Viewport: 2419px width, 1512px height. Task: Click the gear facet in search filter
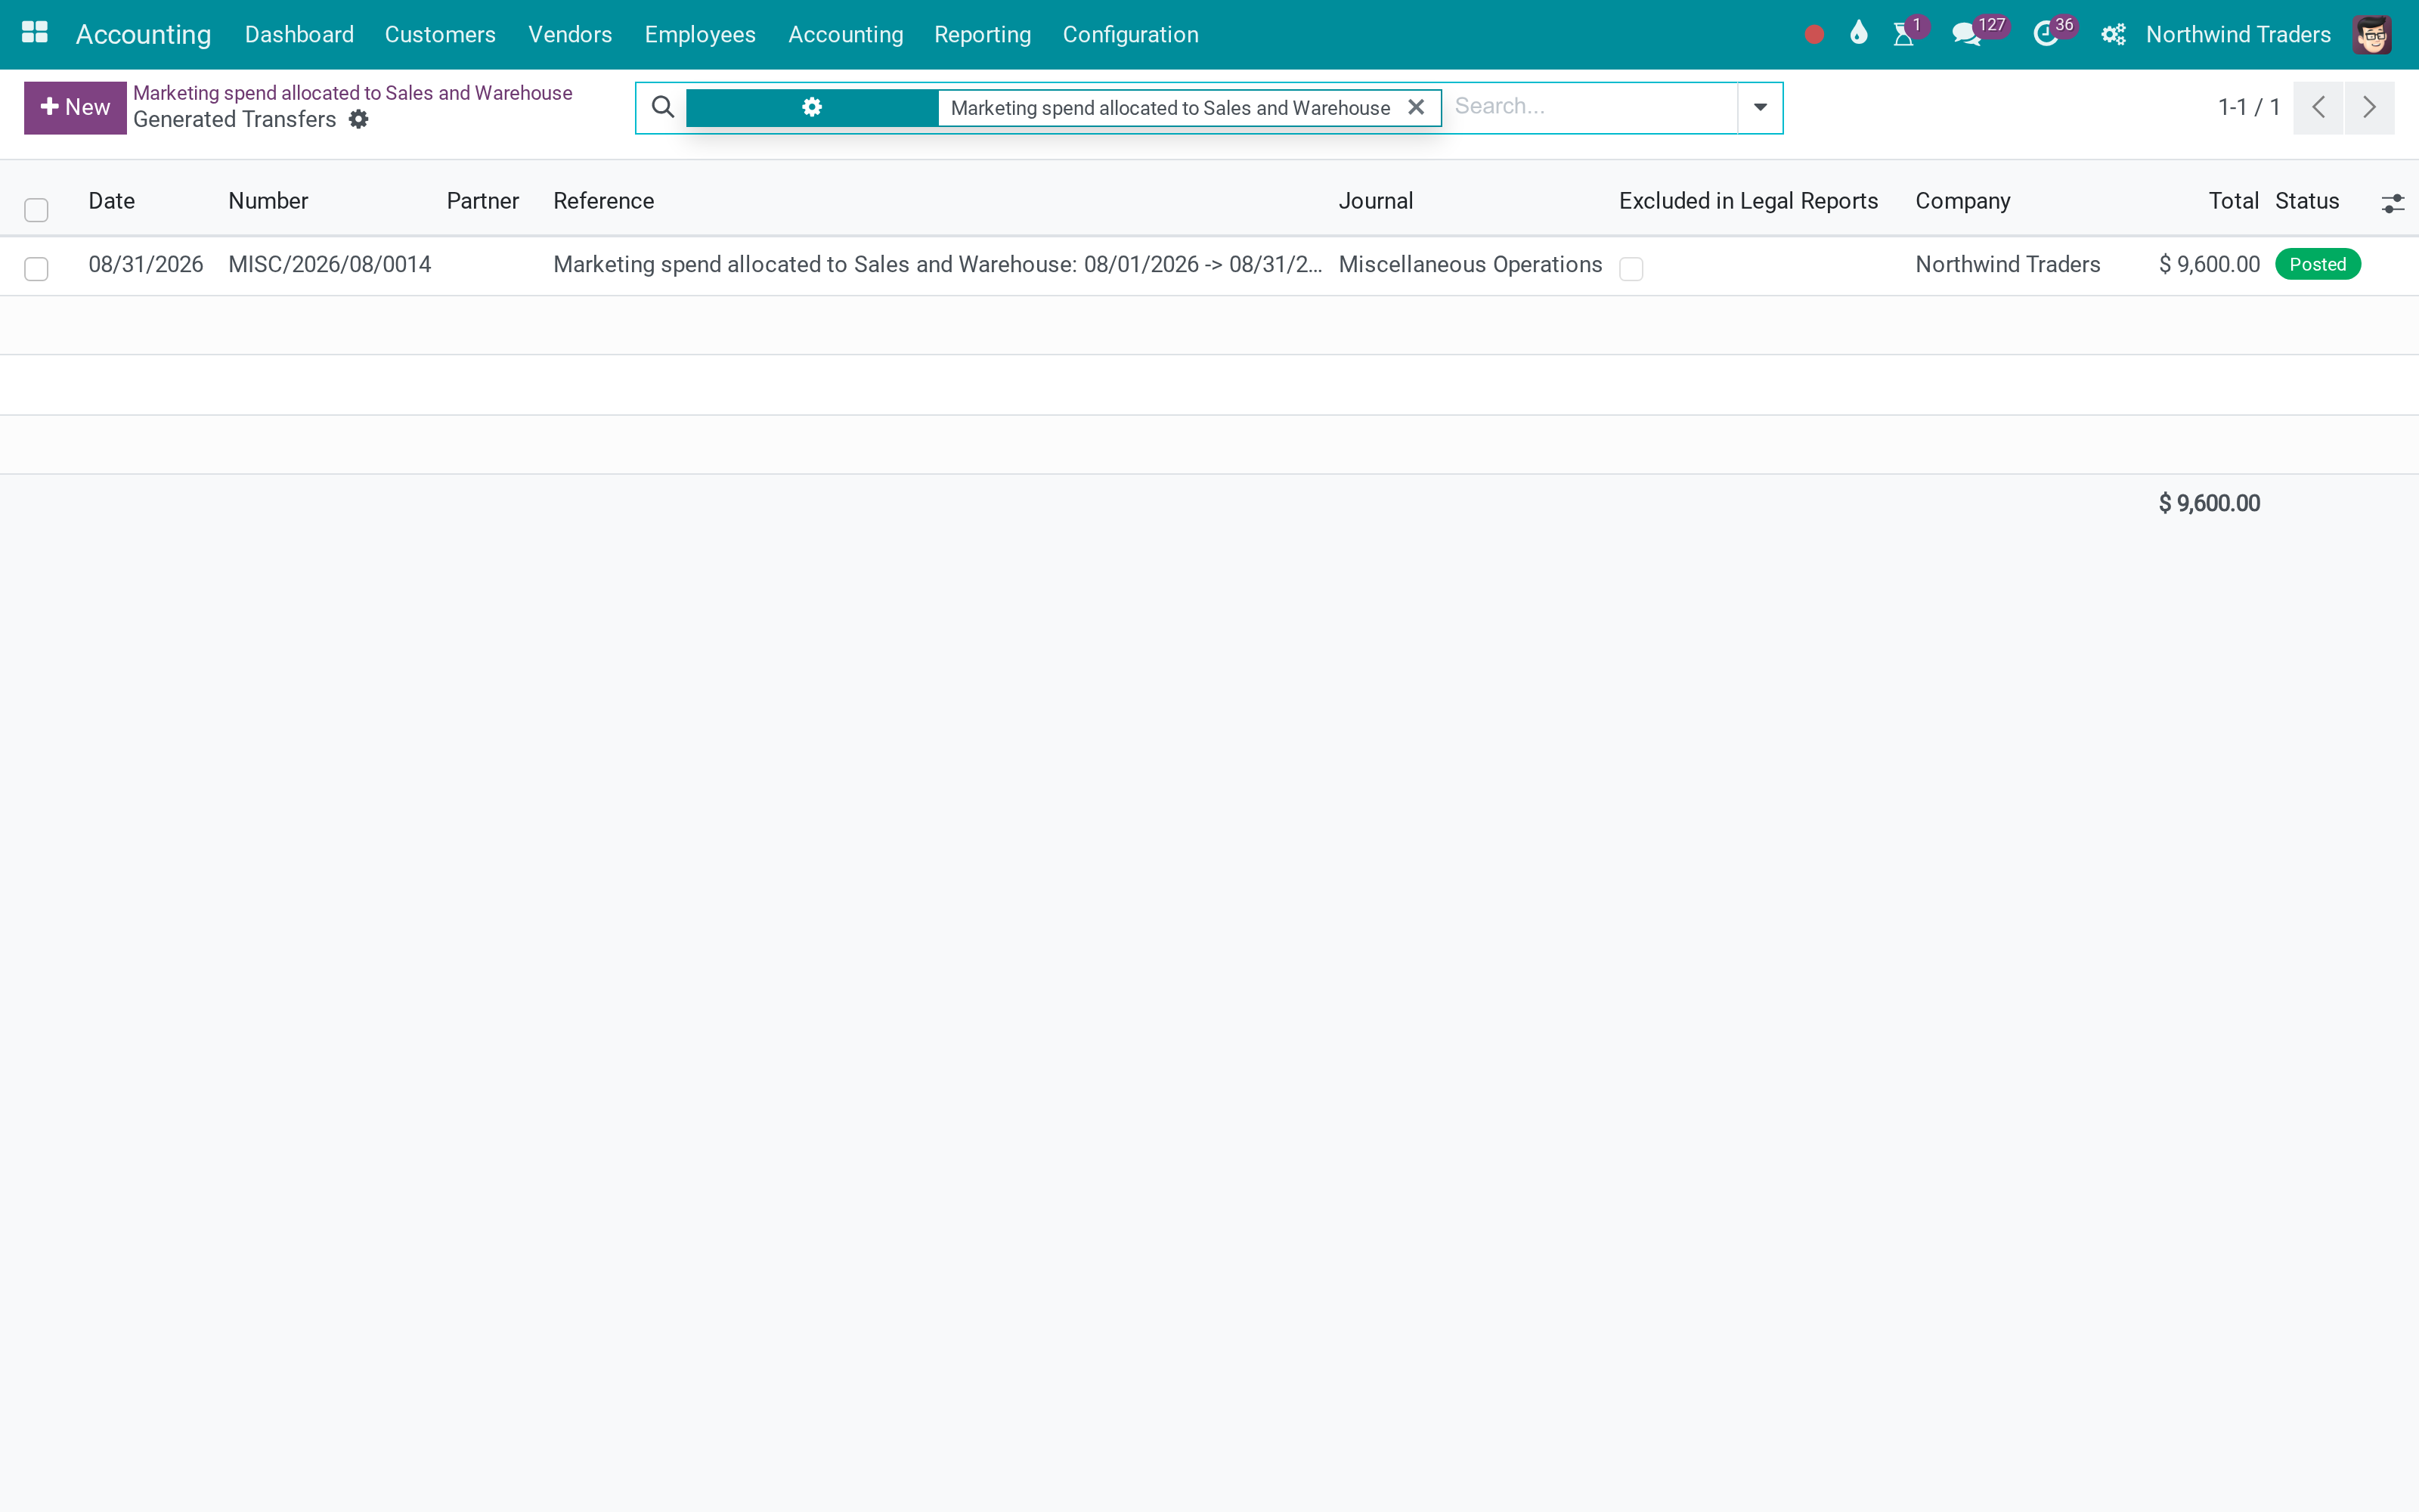click(812, 107)
